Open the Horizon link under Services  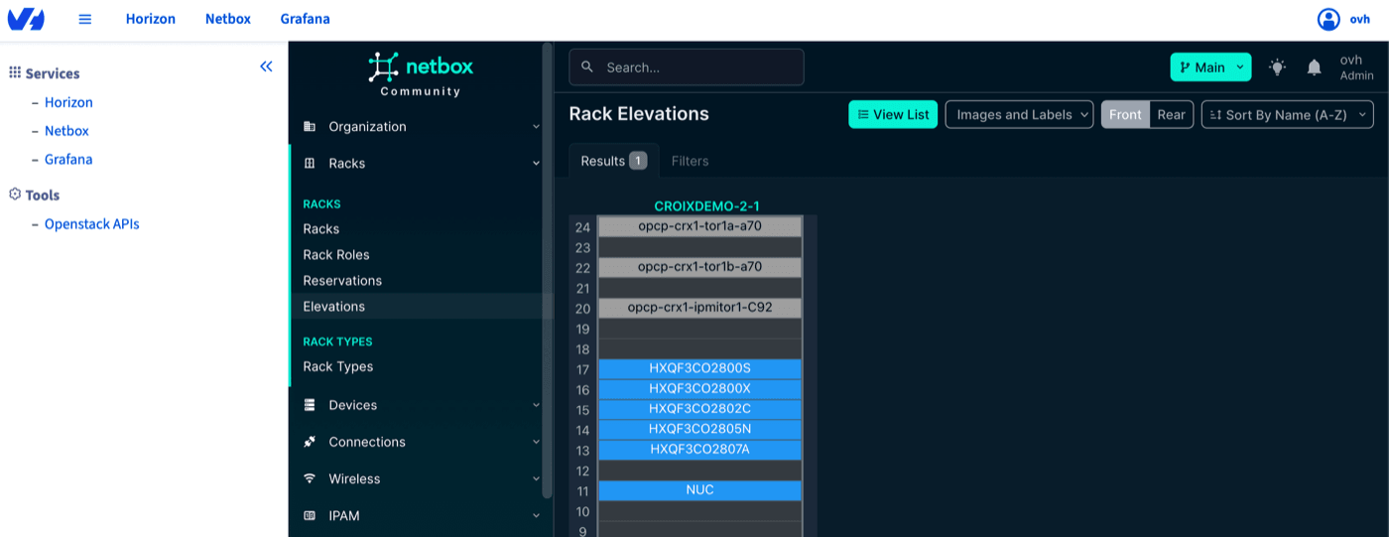coord(68,102)
